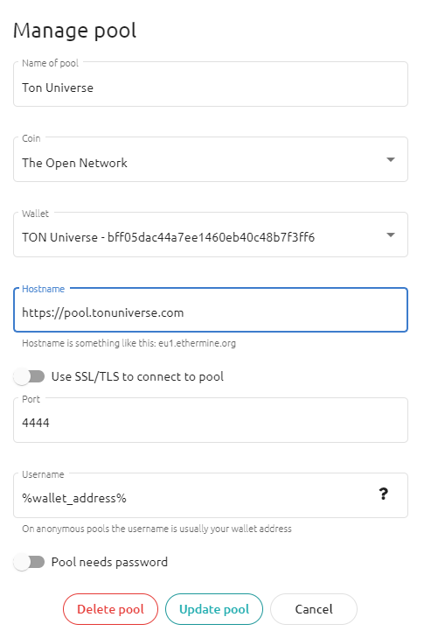This screenshot has height=631, width=424.
Task: Click 'Use SSL/TLS to connect to pool' label
Action: (137, 376)
